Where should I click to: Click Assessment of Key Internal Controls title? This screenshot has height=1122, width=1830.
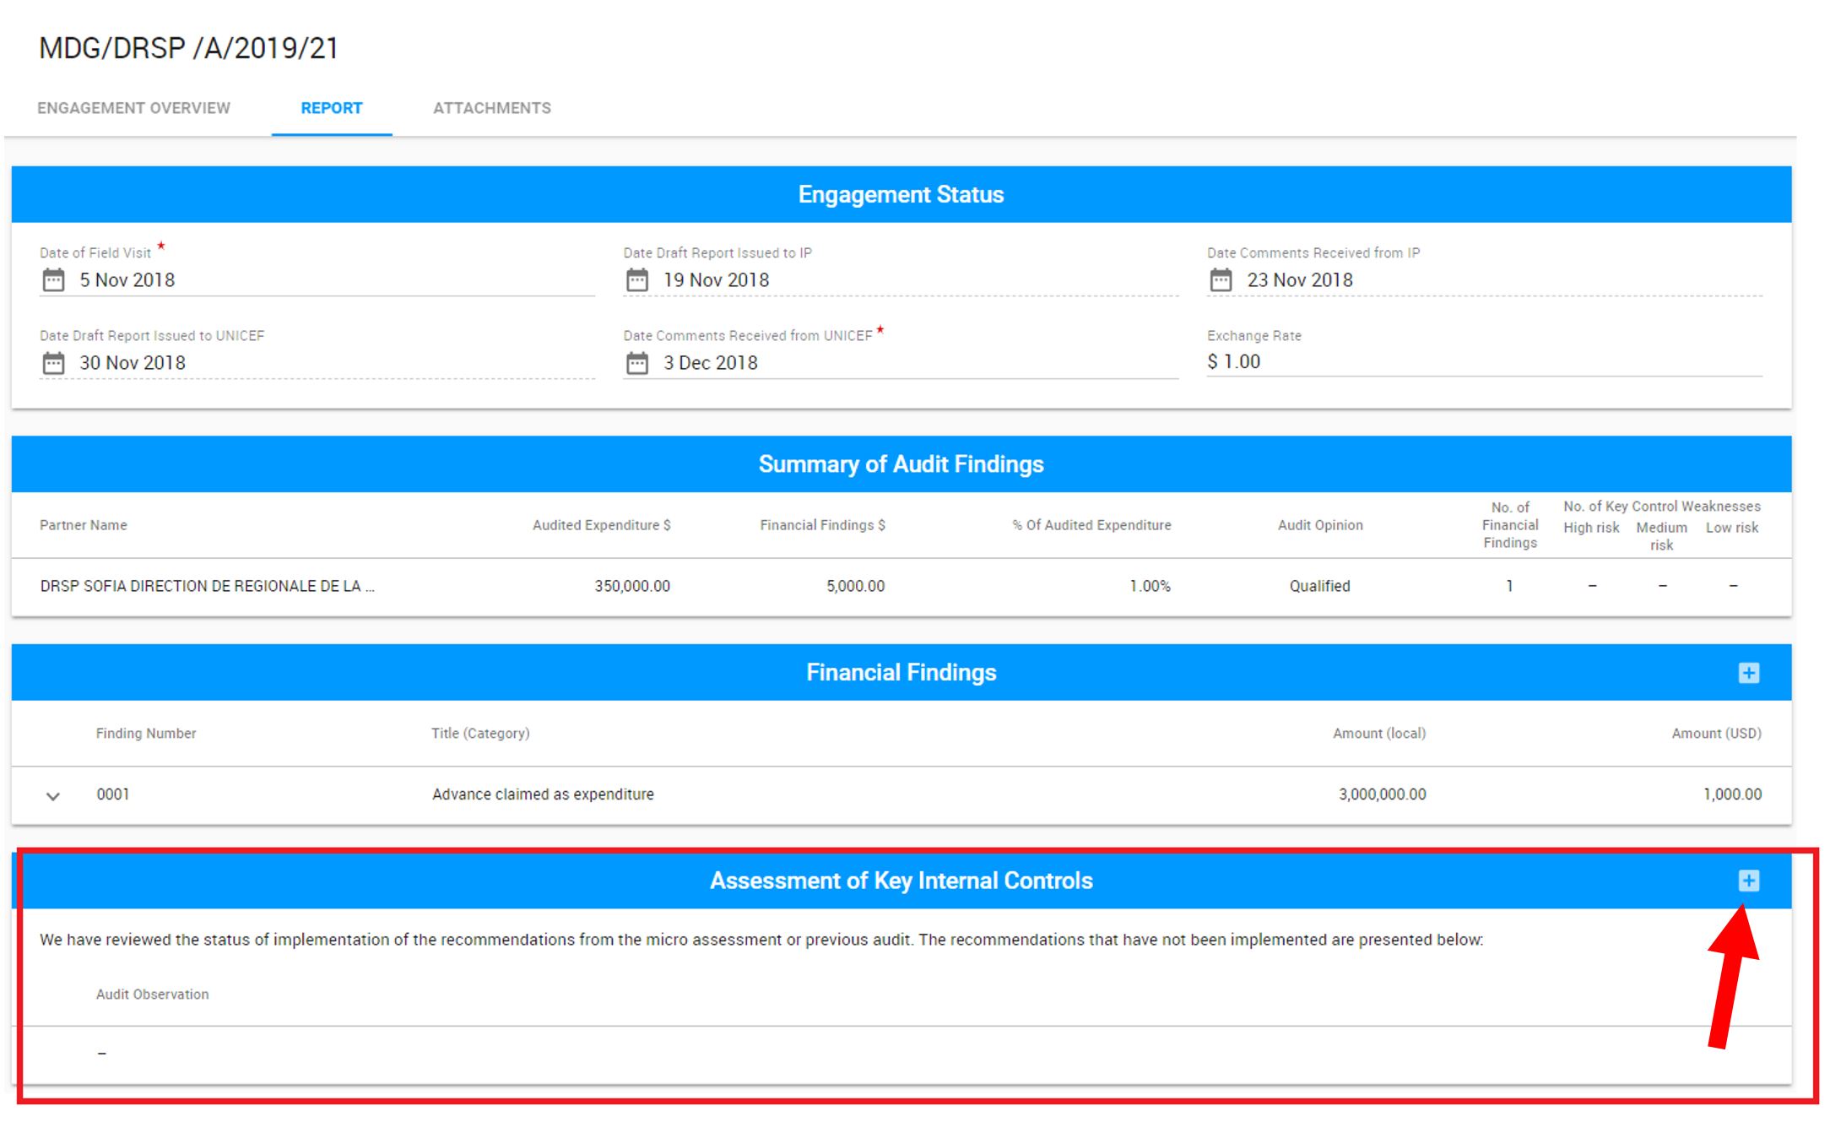(901, 881)
